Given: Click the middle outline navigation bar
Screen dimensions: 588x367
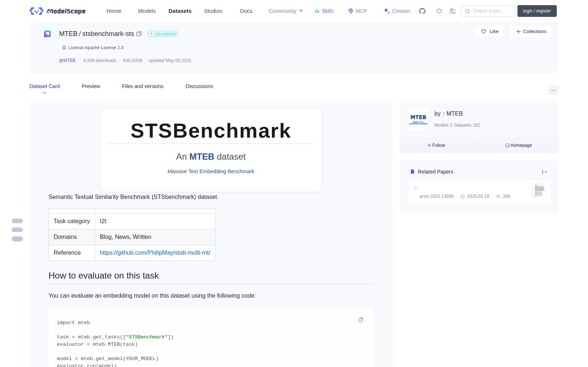Looking at the screenshot, I should click(x=17, y=230).
